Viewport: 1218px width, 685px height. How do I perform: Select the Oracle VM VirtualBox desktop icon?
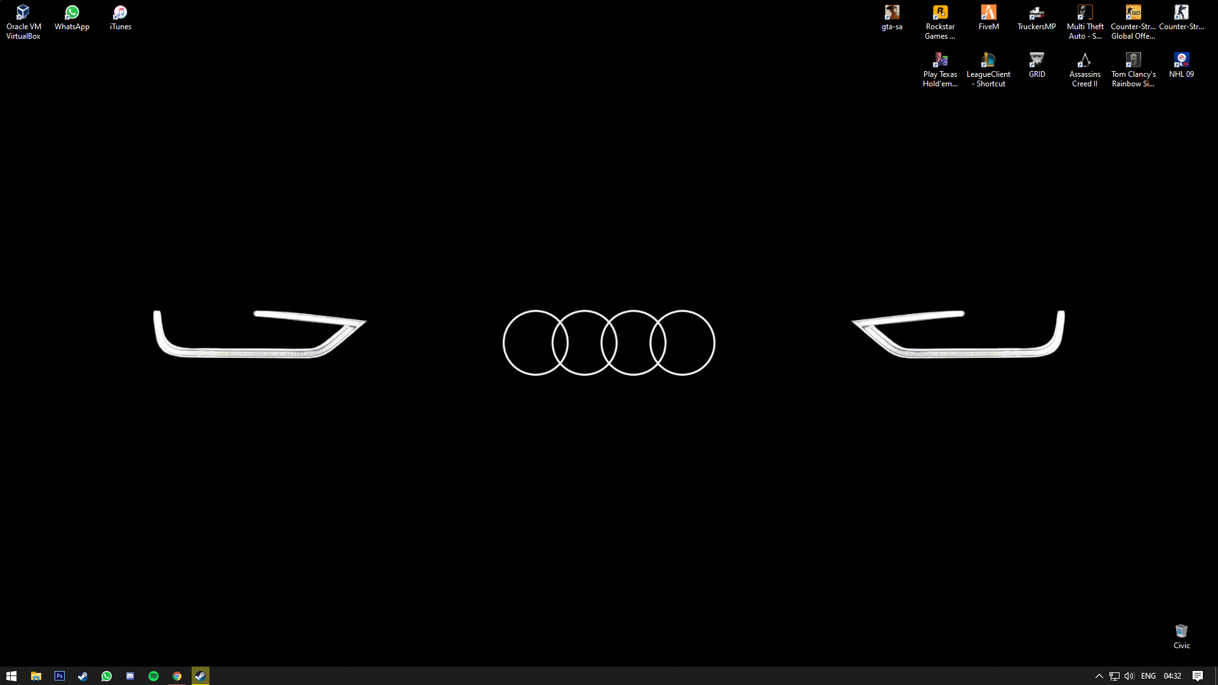tap(23, 22)
